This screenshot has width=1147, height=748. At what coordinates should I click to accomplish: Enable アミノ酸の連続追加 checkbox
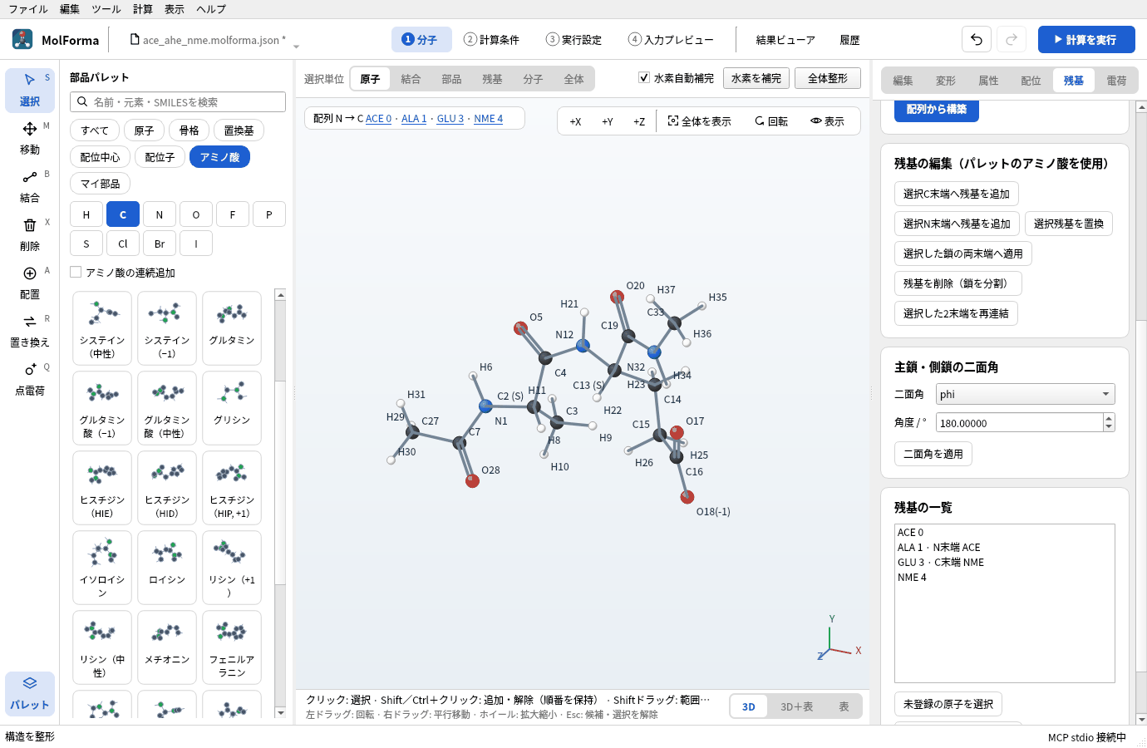[76, 272]
